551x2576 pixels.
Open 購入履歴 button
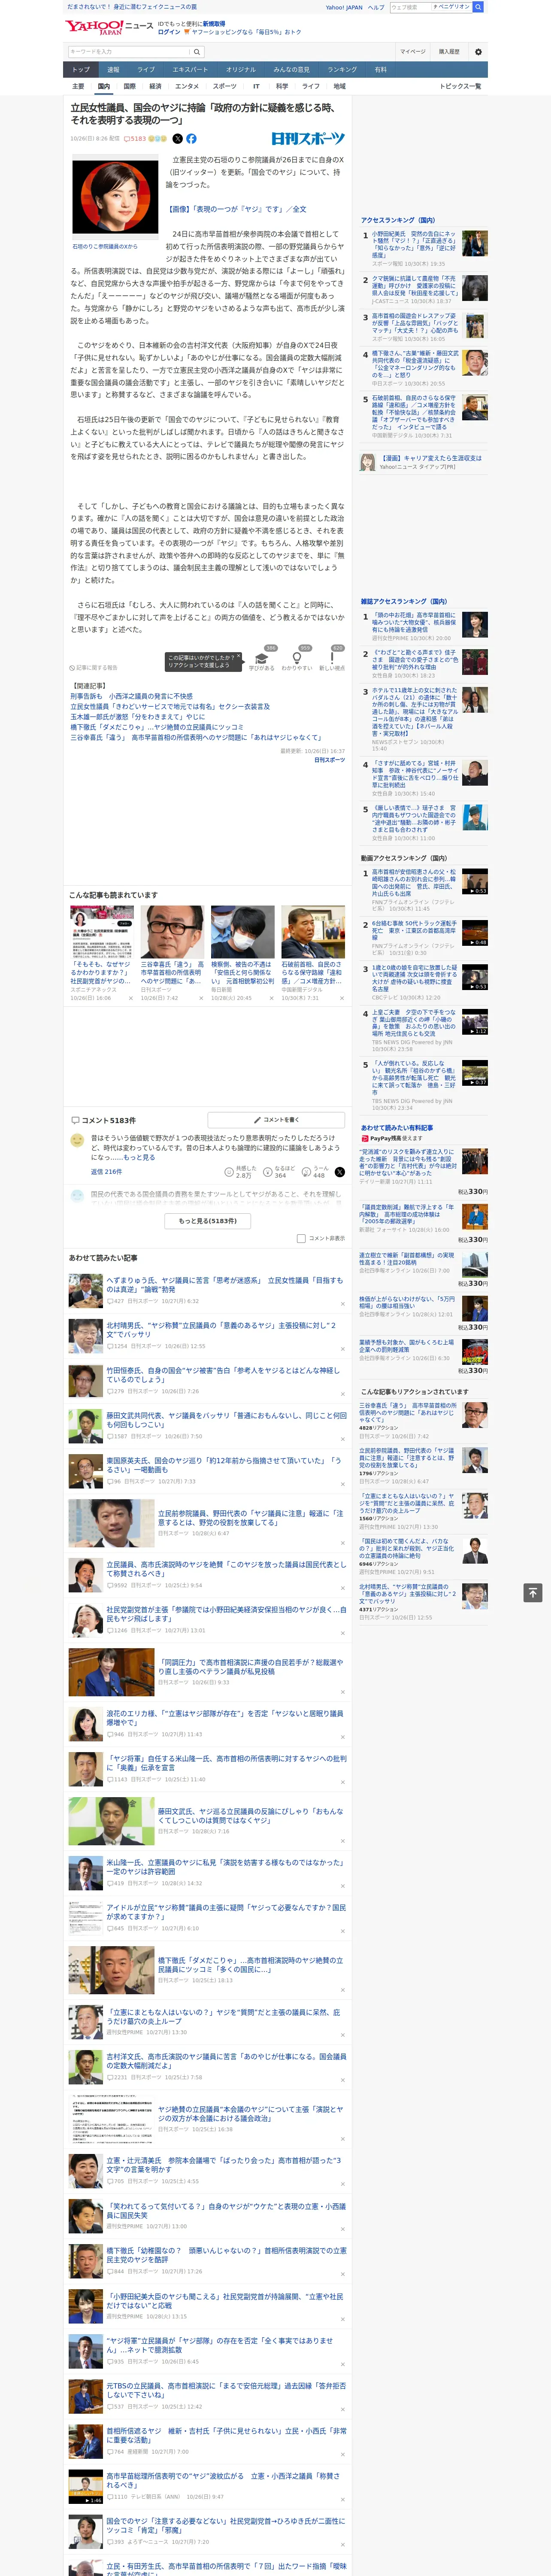pos(449,51)
